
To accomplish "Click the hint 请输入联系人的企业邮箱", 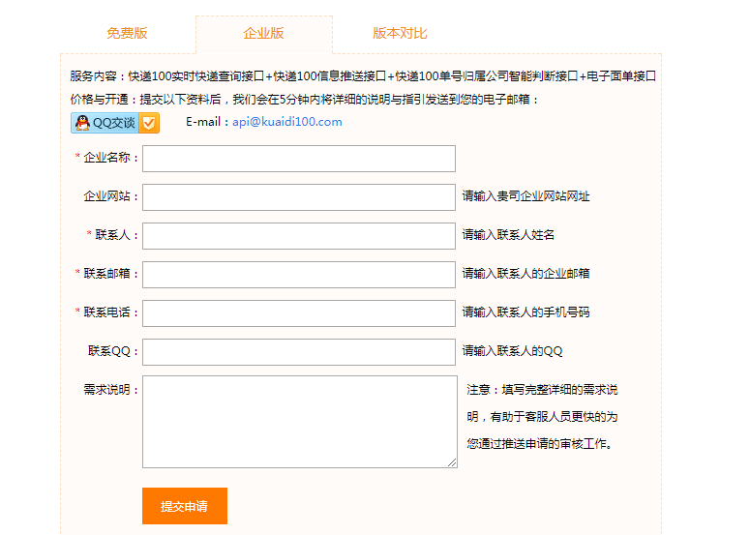I will pos(525,274).
